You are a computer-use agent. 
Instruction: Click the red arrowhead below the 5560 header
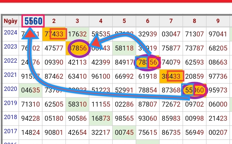(x=30, y=33)
